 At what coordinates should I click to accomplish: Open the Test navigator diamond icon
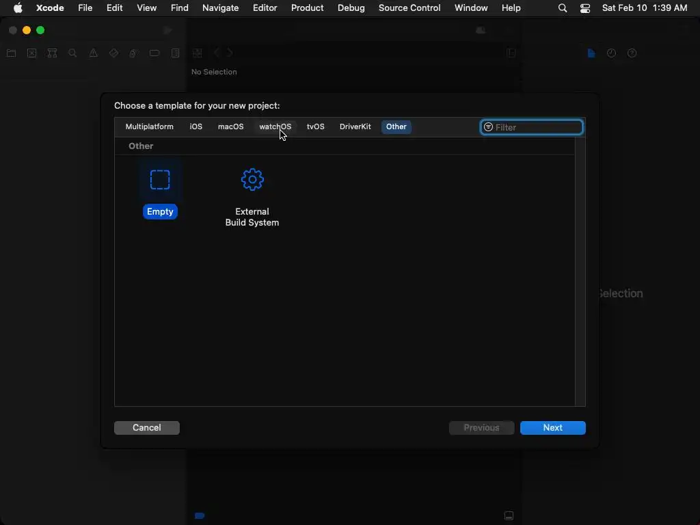click(x=113, y=53)
